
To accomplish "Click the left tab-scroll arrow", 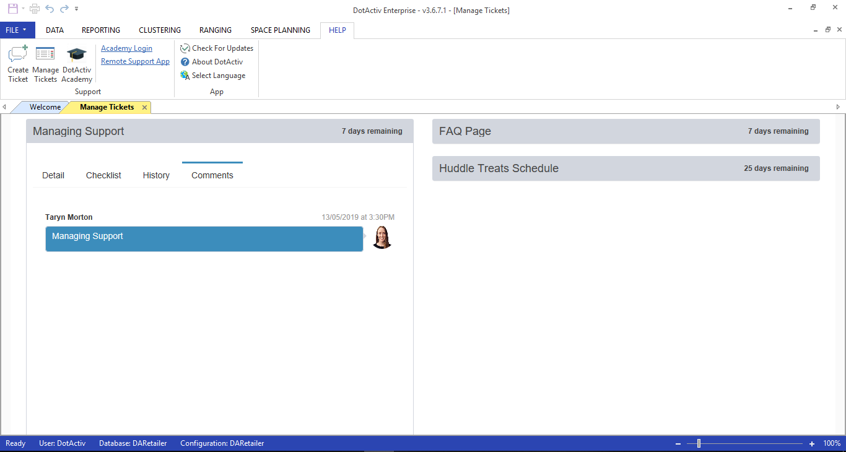I will click(4, 107).
